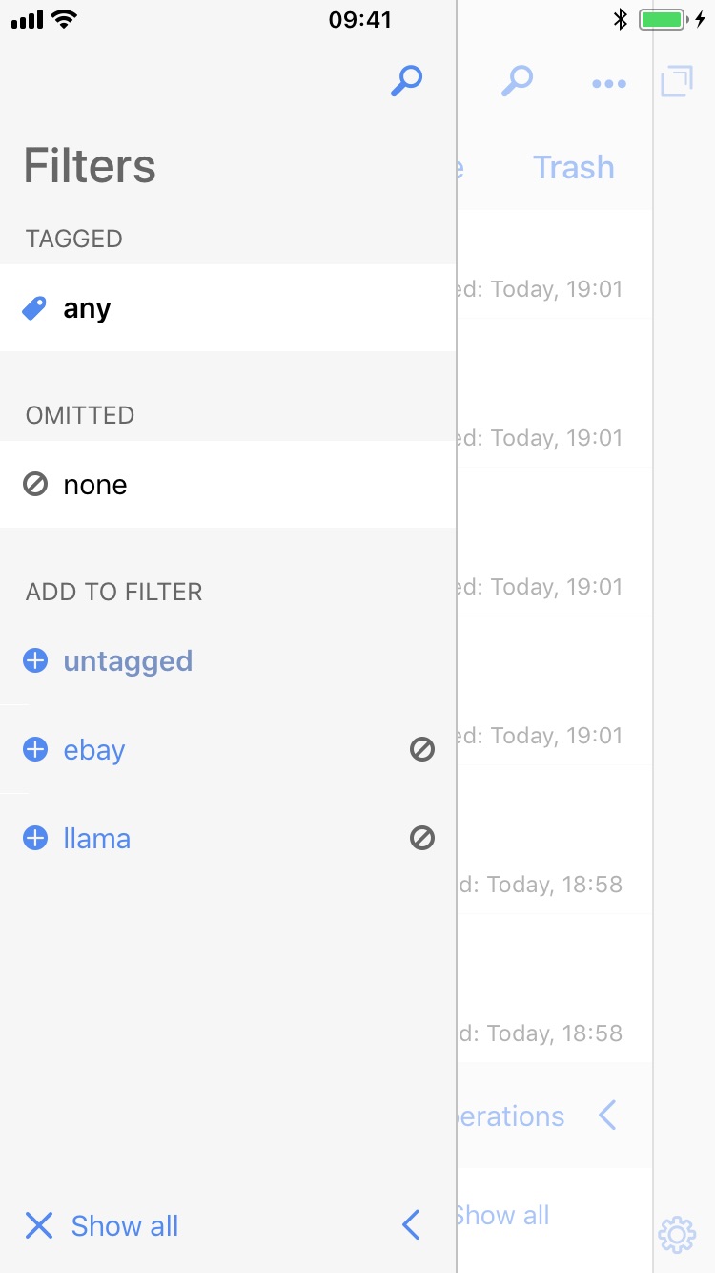Image resolution: width=715 pixels, height=1273 pixels.
Task: Select the 'none' omitted filter row
Action: [x=227, y=485]
